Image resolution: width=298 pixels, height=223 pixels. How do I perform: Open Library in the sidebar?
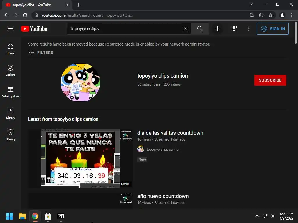(10, 114)
